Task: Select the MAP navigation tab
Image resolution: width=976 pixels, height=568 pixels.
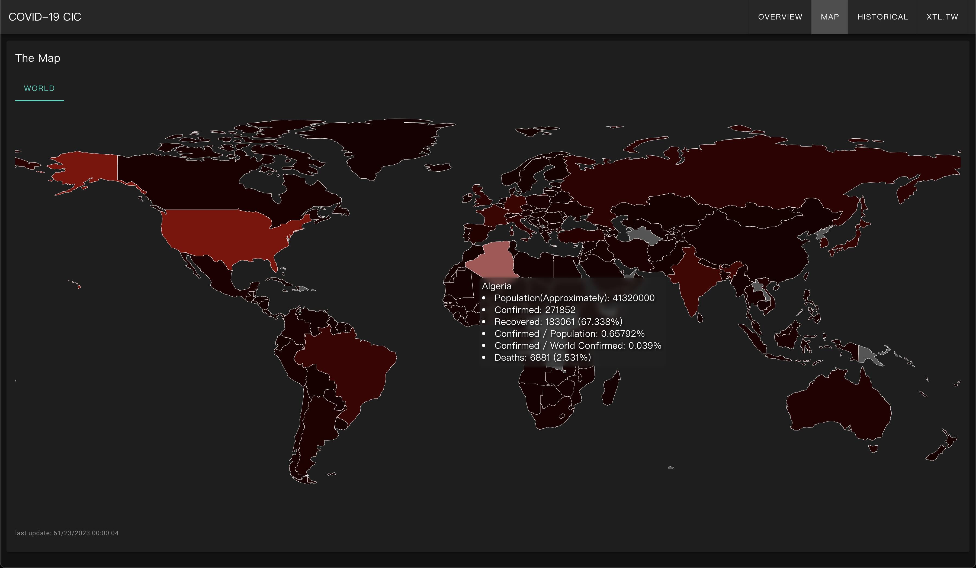Action: pyautogui.click(x=830, y=17)
